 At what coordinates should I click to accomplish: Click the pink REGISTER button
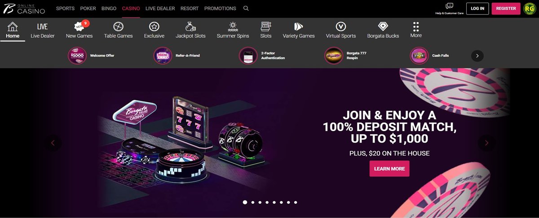click(x=506, y=9)
